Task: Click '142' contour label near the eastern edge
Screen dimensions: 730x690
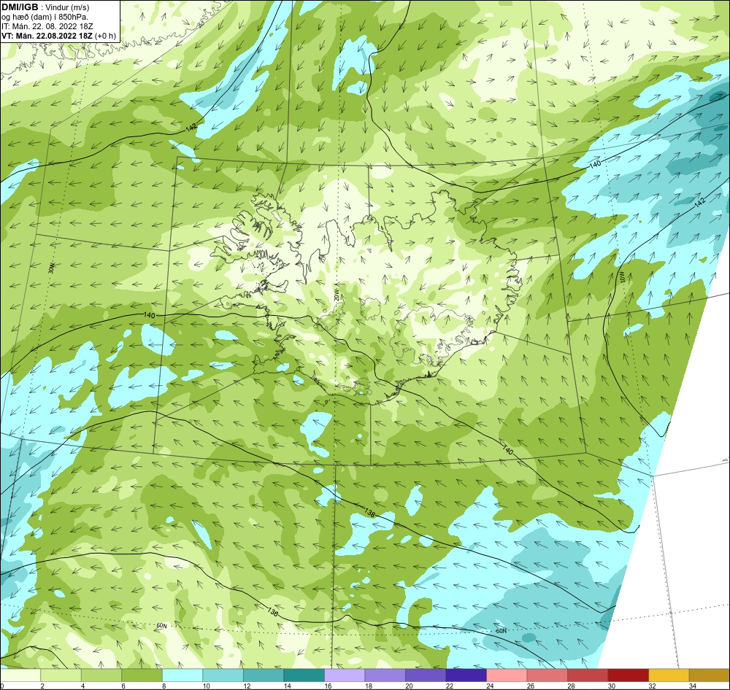Action: 700,201
